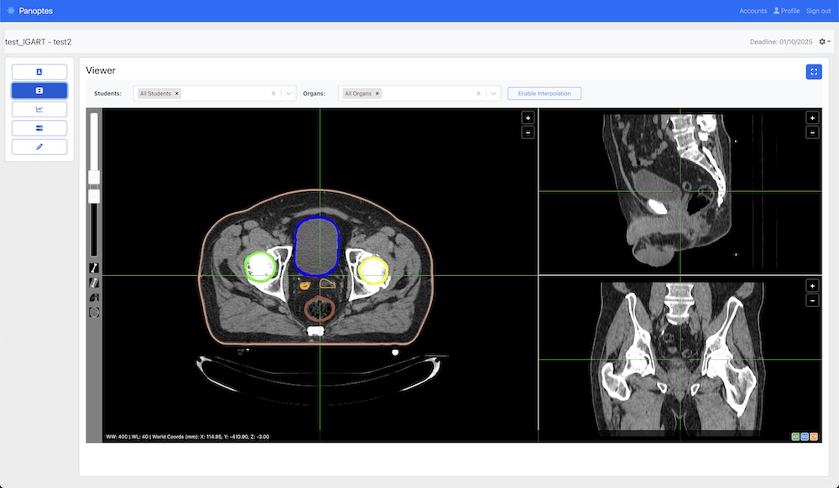Select the lung window preset icon

click(94, 297)
